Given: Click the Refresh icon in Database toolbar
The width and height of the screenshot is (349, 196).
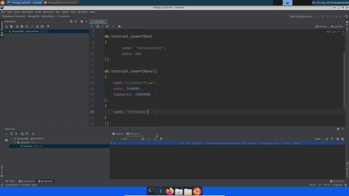Looking at the screenshot, I should click(17, 27).
